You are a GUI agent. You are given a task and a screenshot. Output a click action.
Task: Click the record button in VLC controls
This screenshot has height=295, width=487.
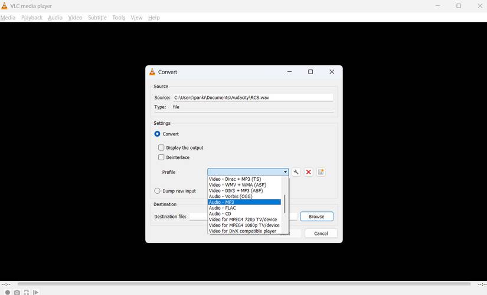[x=8, y=292]
